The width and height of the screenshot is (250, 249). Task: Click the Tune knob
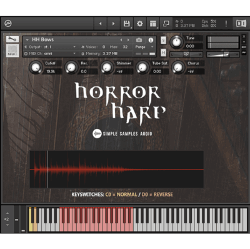click(176, 42)
